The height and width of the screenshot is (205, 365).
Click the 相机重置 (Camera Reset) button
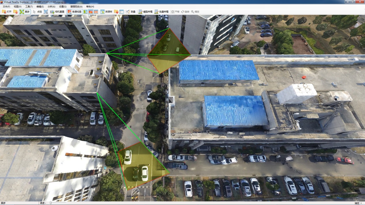click(57, 12)
